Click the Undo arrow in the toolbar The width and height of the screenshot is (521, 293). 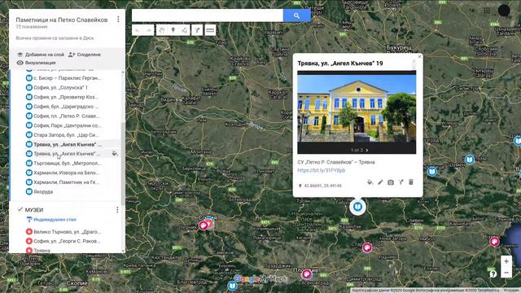(138, 30)
